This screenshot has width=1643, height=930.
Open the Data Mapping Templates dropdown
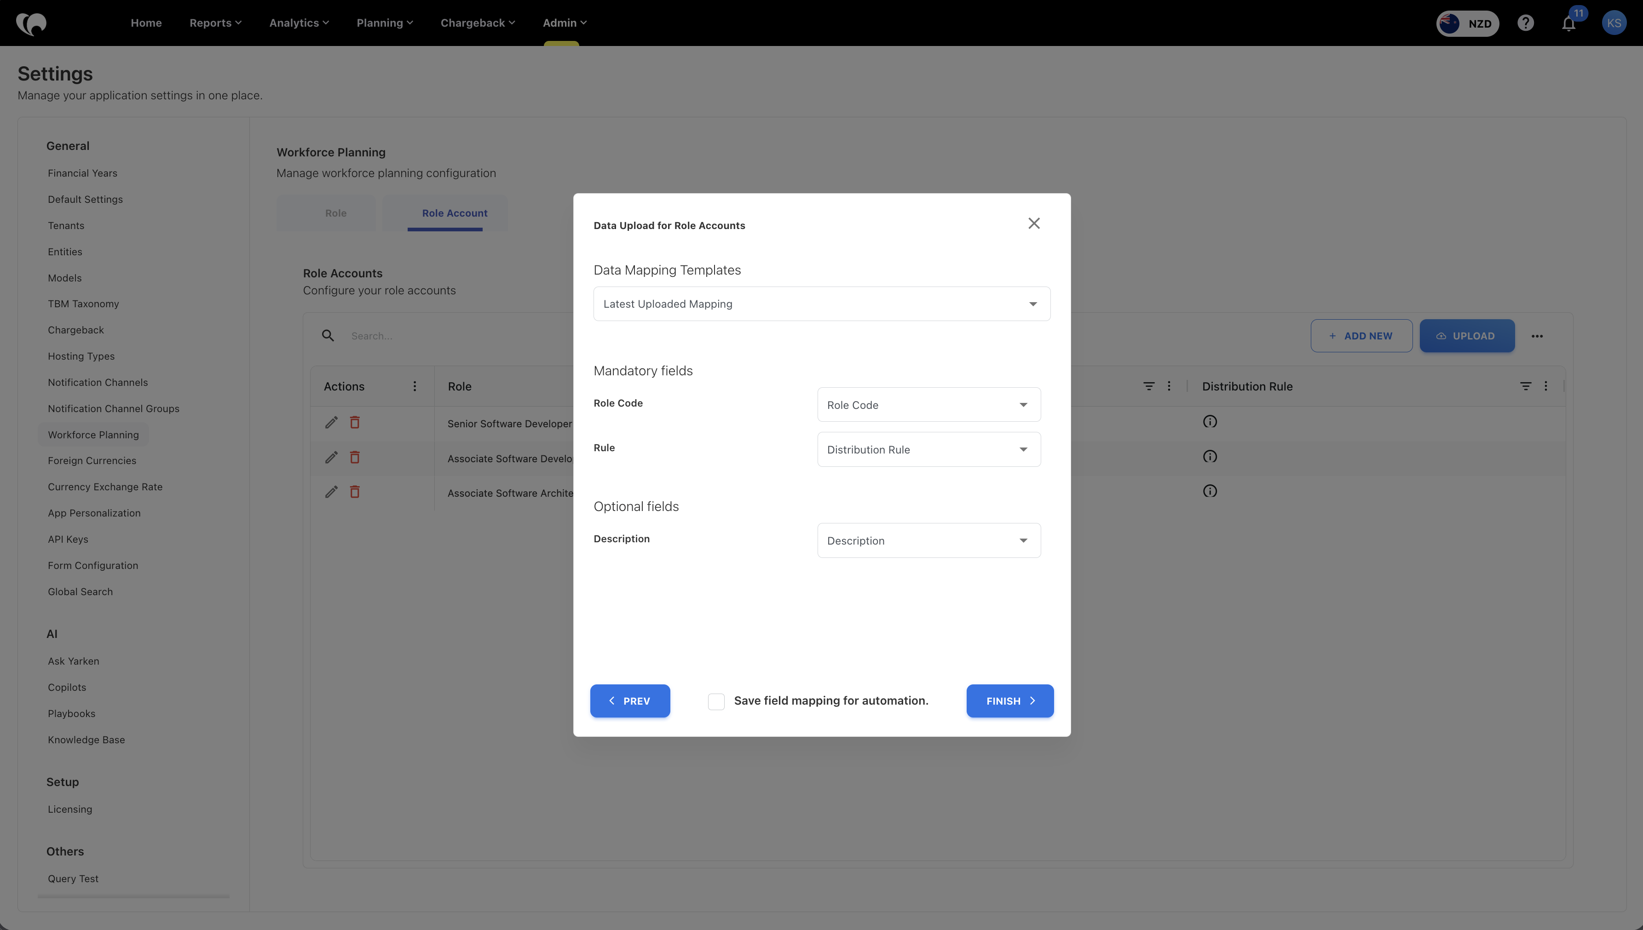pyautogui.click(x=822, y=304)
